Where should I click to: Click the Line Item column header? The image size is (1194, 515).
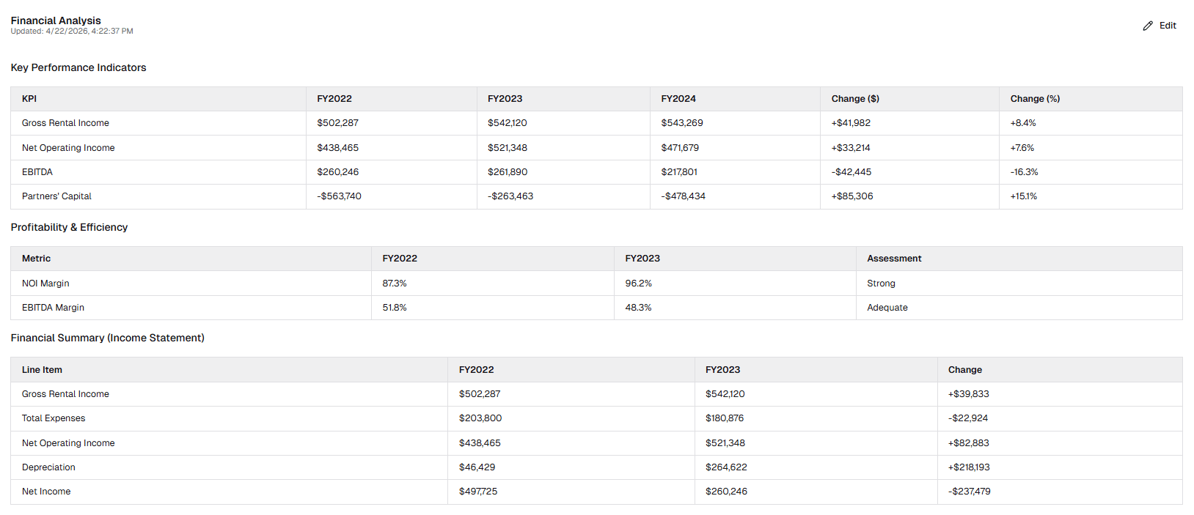point(42,370)
